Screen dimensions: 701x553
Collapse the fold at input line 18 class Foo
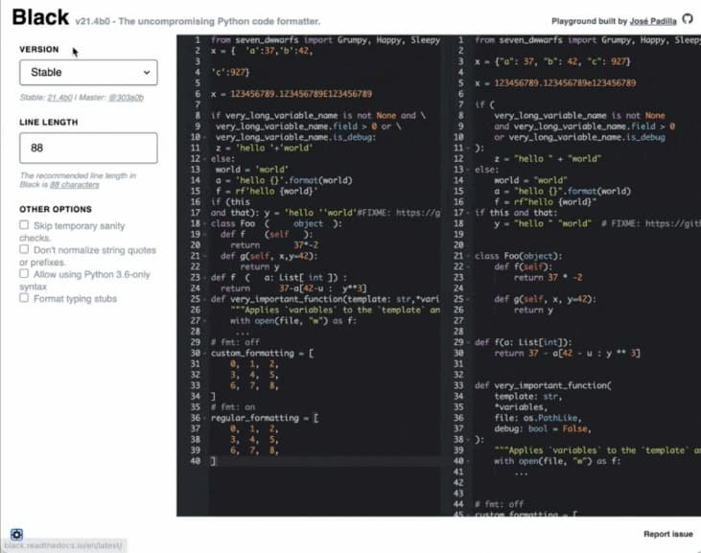(205, 223)
